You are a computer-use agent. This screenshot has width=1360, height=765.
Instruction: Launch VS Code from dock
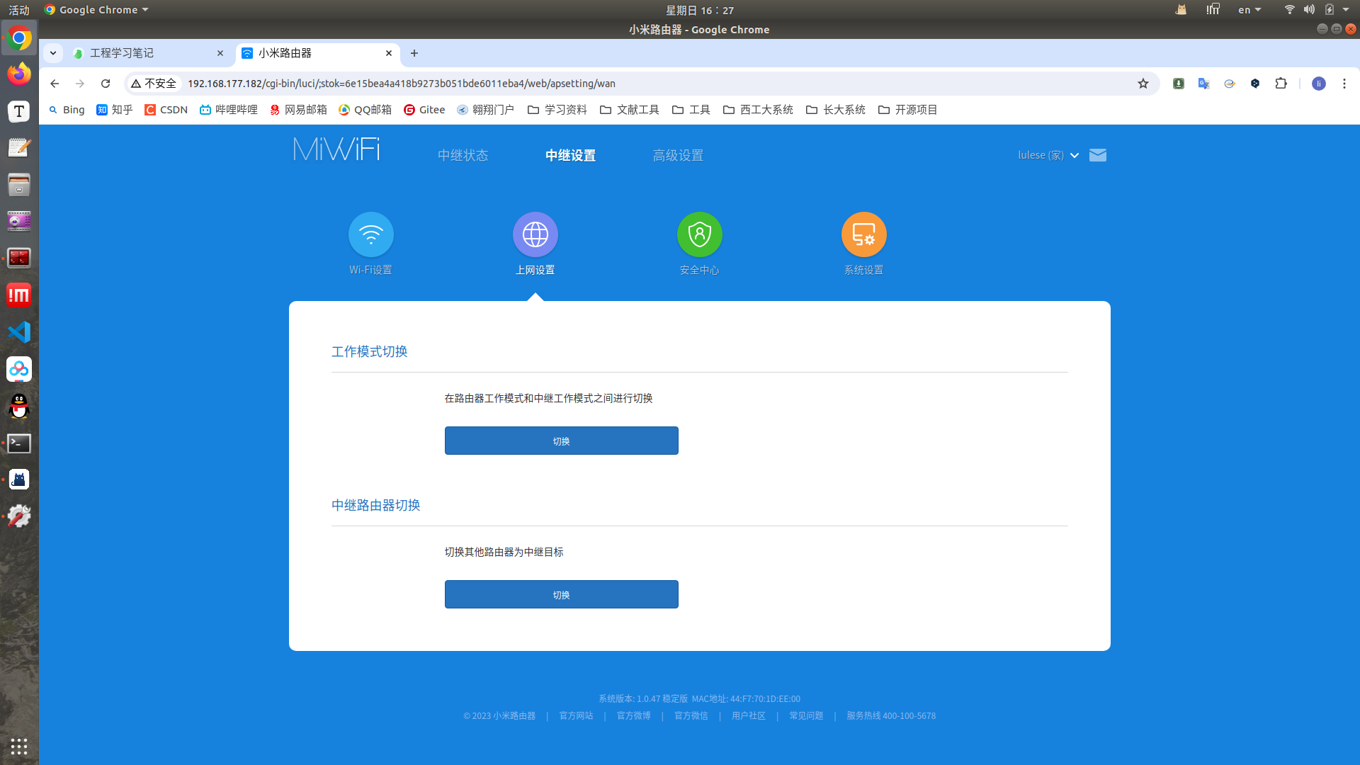tap(19, 332)
